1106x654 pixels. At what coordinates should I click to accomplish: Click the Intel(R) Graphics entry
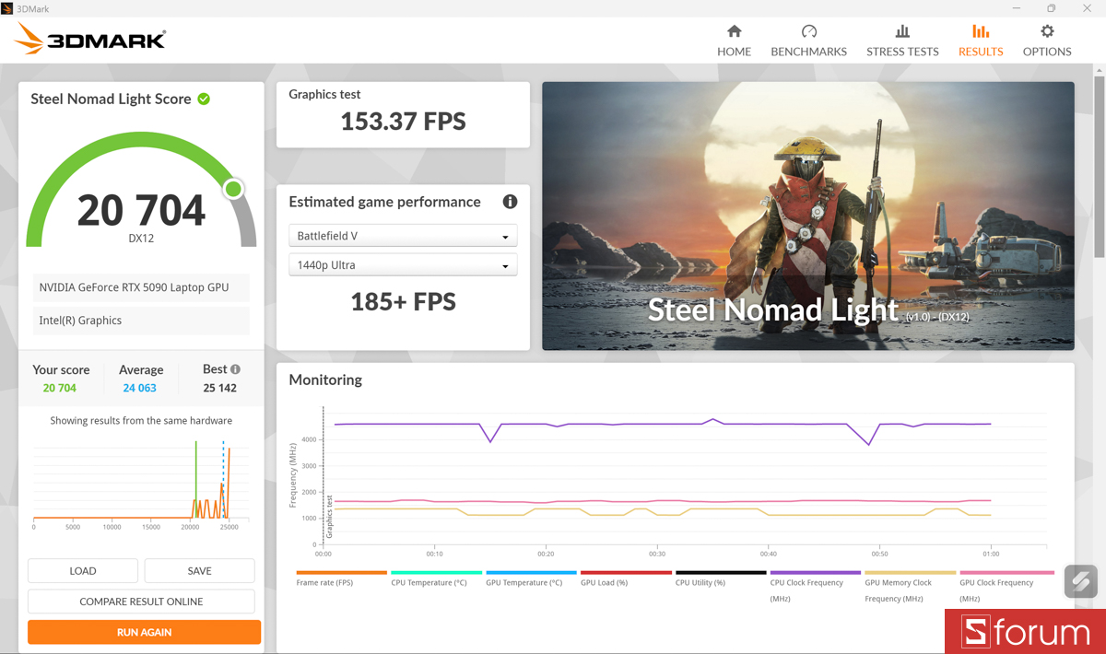(141, 321)
